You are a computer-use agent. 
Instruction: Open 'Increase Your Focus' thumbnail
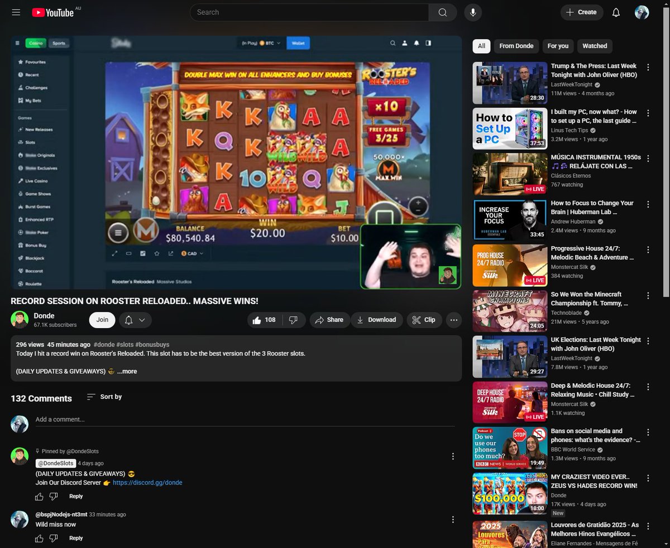click(510, 220)
